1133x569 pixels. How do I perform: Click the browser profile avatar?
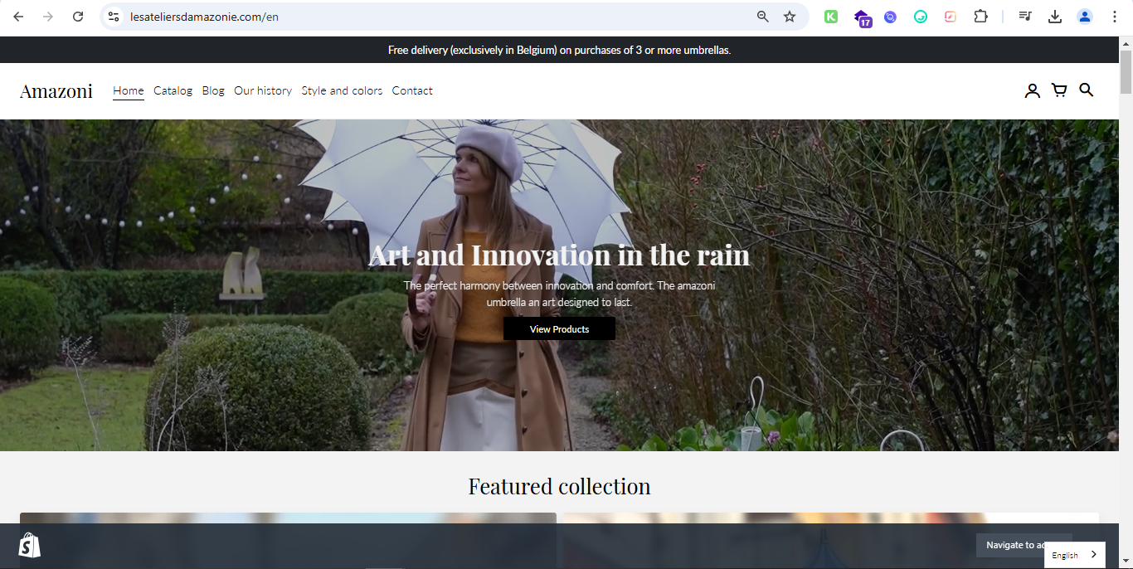click(x=1085, y=16)
